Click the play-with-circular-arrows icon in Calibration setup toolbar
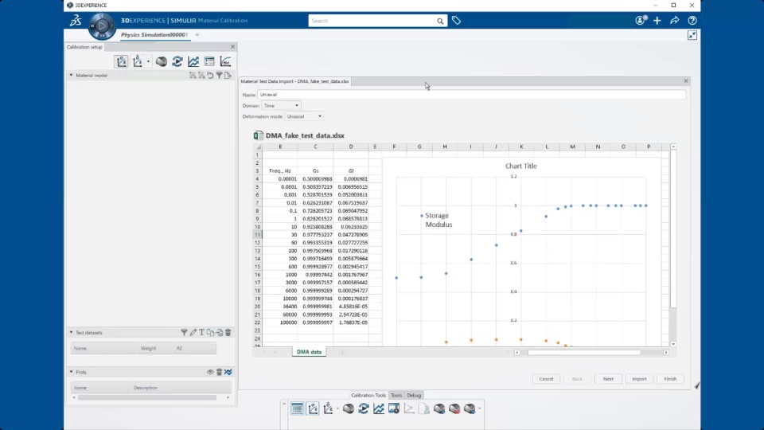This screenshot has width=764, height=430. 177,61
